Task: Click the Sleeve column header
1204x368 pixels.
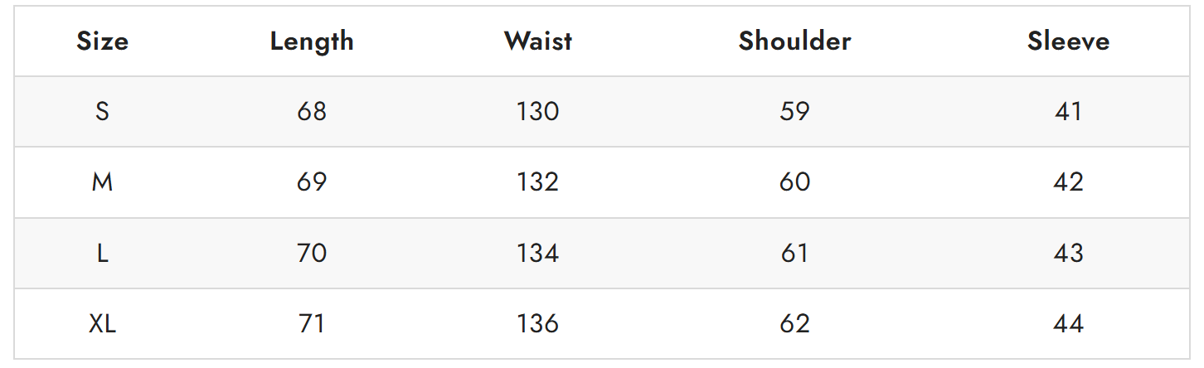Action: 1068,41
